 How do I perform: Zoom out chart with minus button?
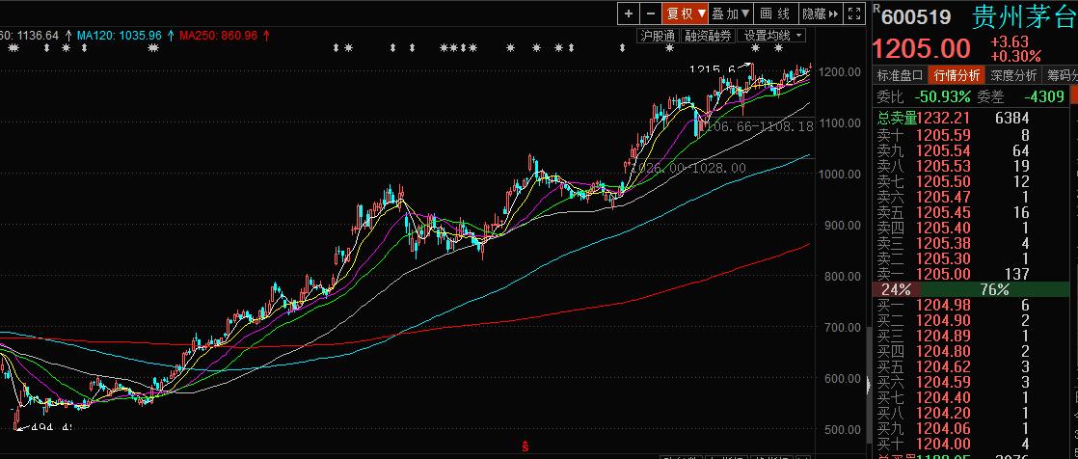[x=651, y=13]
